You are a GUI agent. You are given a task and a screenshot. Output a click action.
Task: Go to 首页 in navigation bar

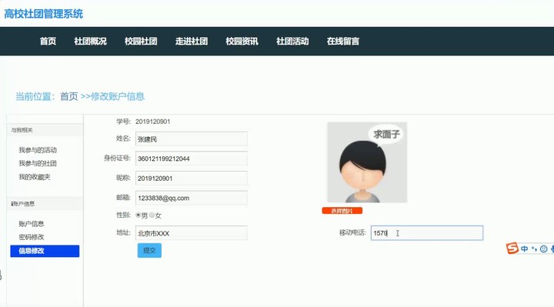pos(48,42)
